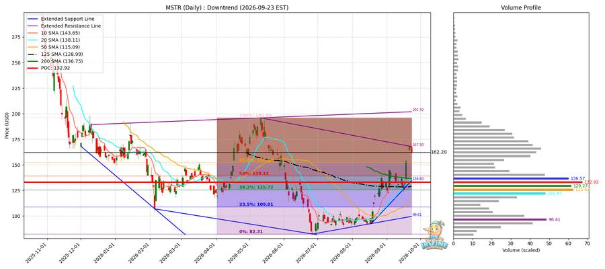605x269 pixels.
Task: Click the volume axis tick '10'
Action: point(473,243)
